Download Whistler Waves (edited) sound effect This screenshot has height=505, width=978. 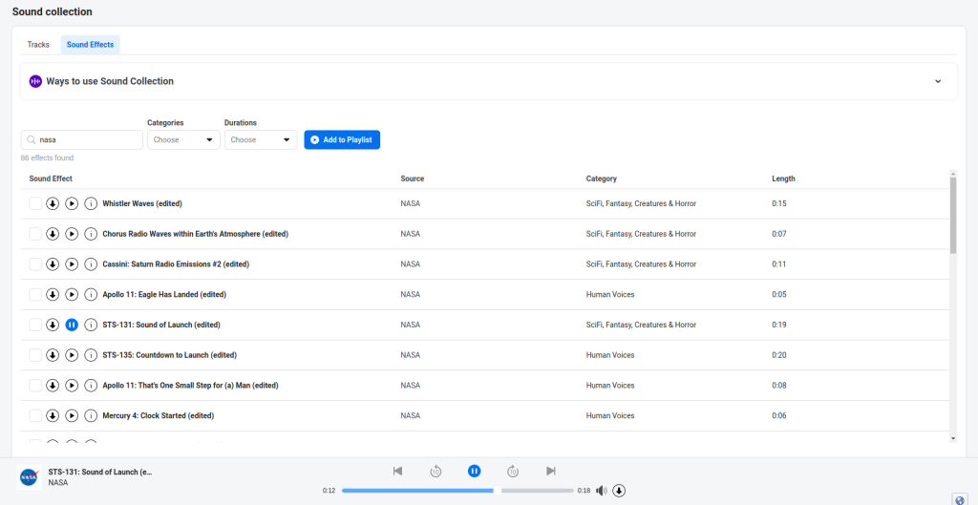[53, 203]
